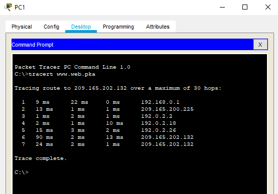Click hop 7 address 209.165.202.132
The height and width of the screenshot is (194, 278).
tap(167, 144)
